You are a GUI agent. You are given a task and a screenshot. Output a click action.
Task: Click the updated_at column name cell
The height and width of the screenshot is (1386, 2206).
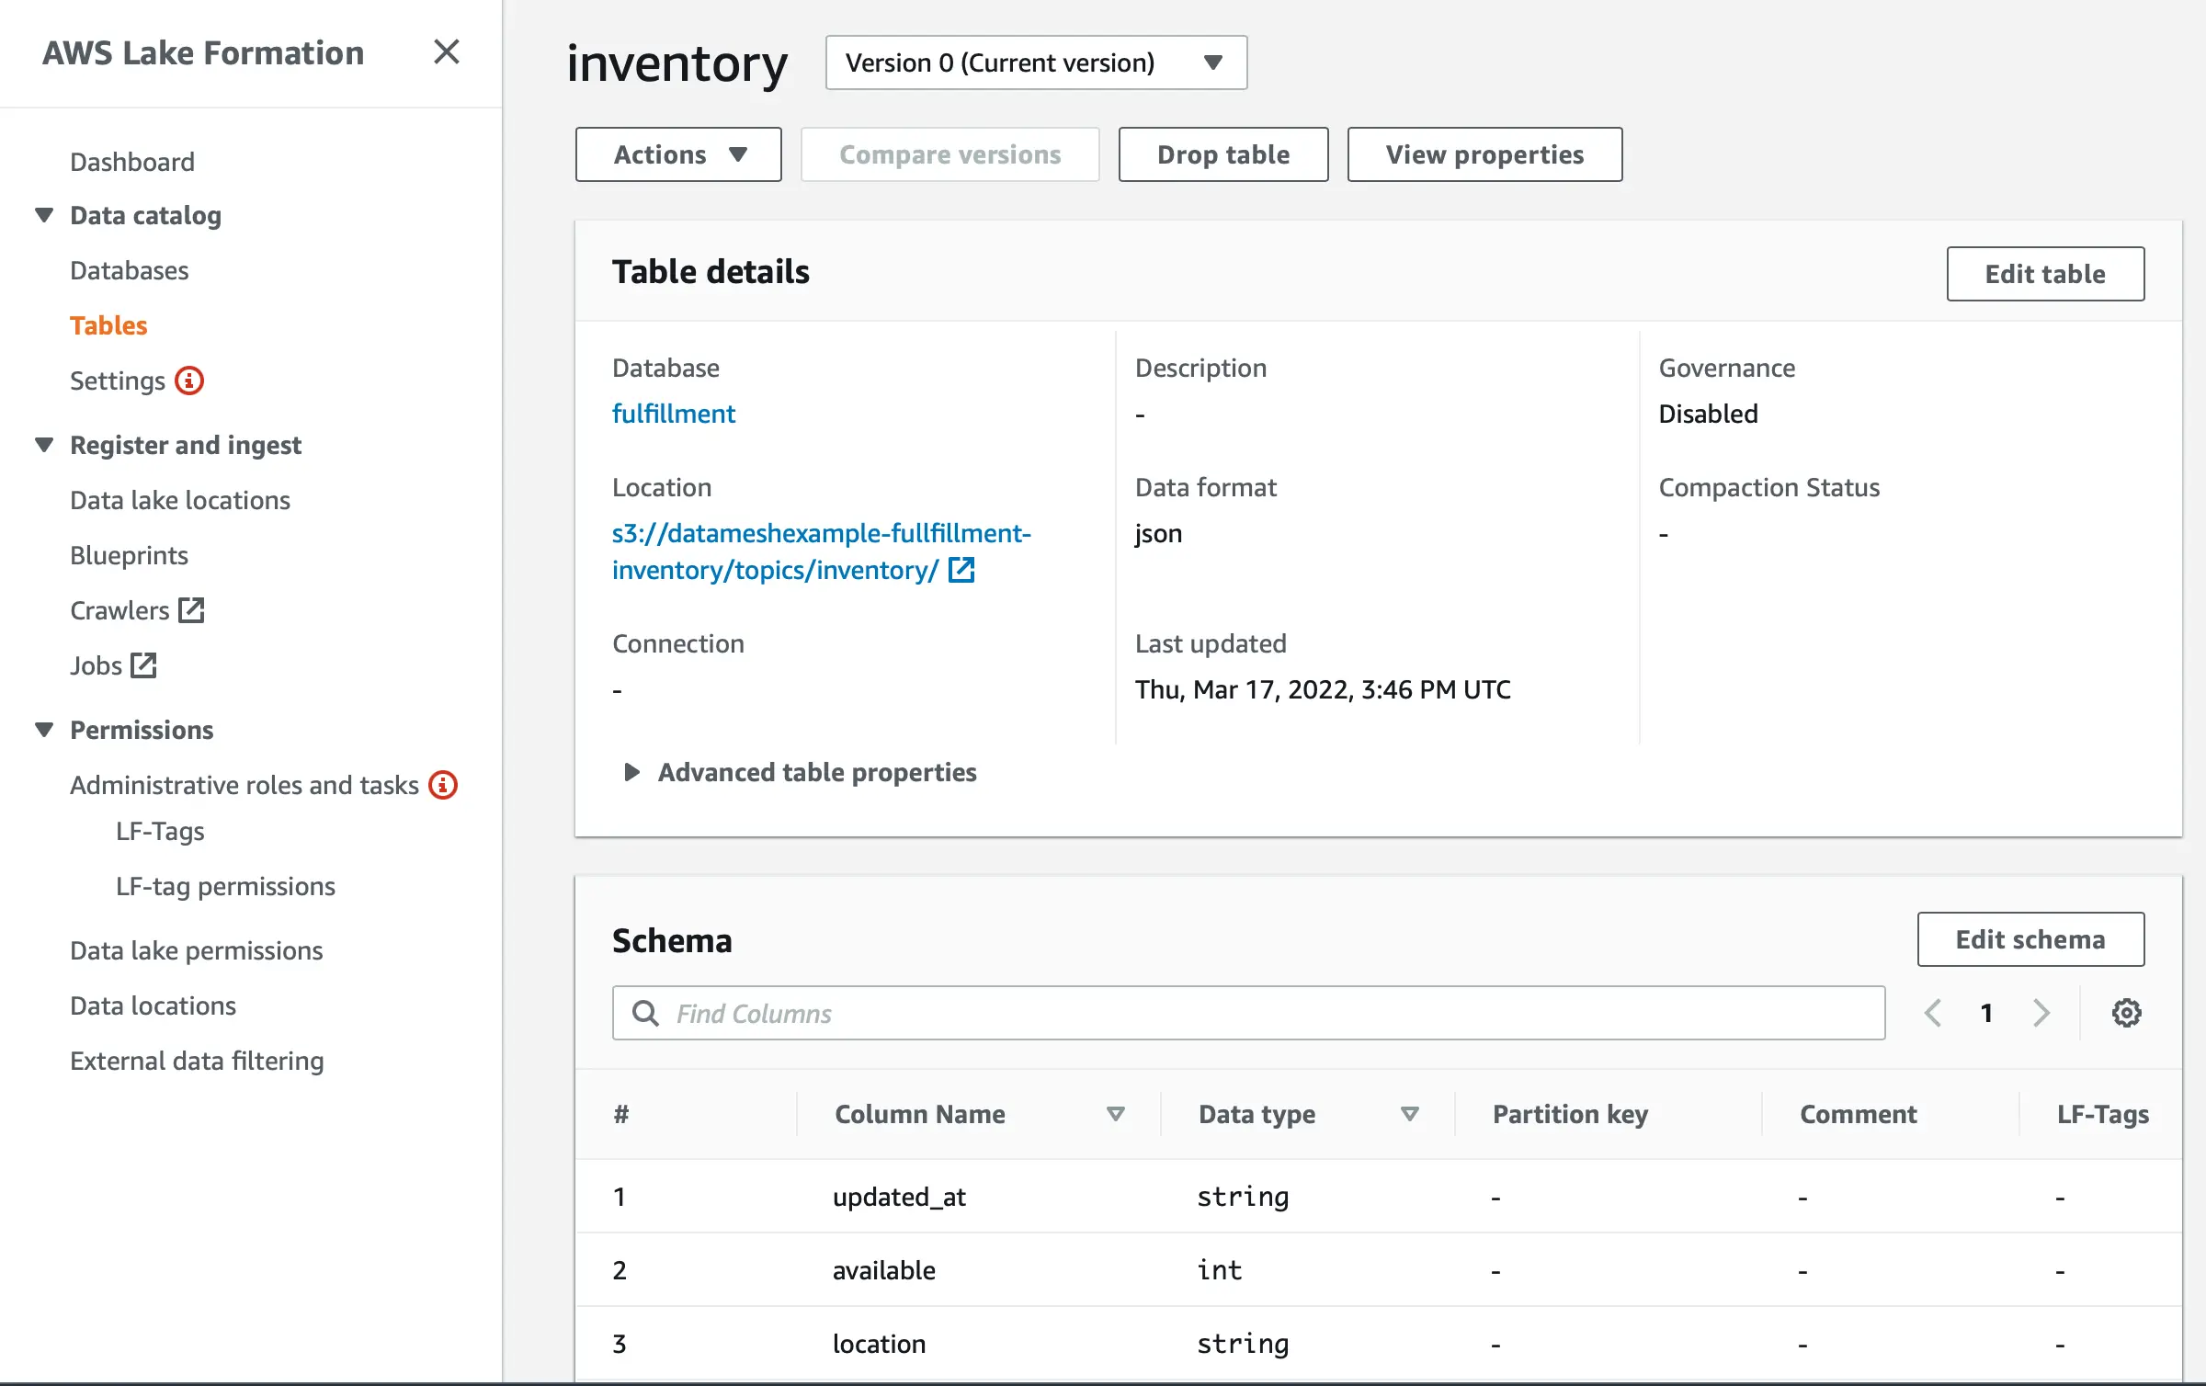tap(899, 1197)
